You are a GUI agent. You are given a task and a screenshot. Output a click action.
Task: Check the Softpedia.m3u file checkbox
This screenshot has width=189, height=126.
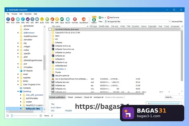pos(50,89)
